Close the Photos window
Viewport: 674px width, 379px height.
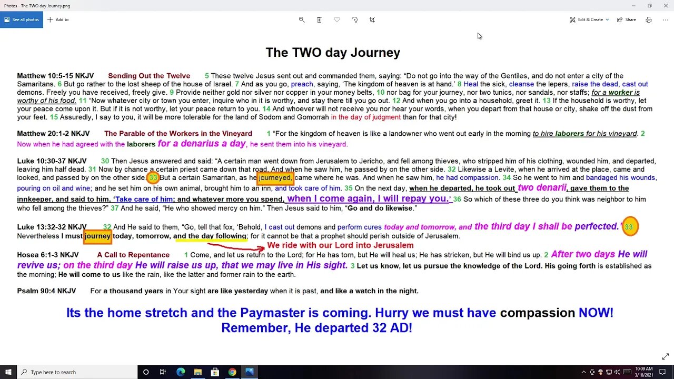pos(666,6)
